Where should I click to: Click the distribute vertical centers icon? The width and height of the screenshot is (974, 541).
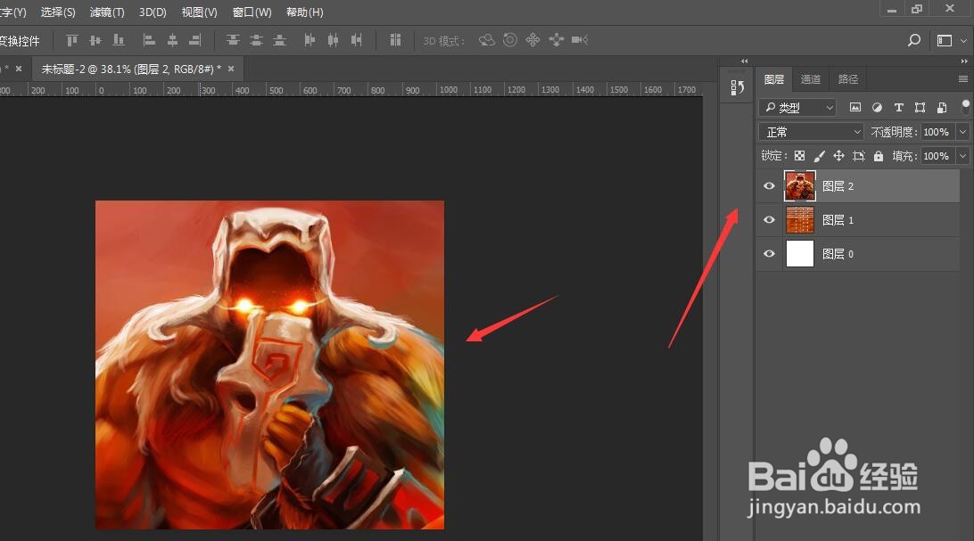[256, 40]
